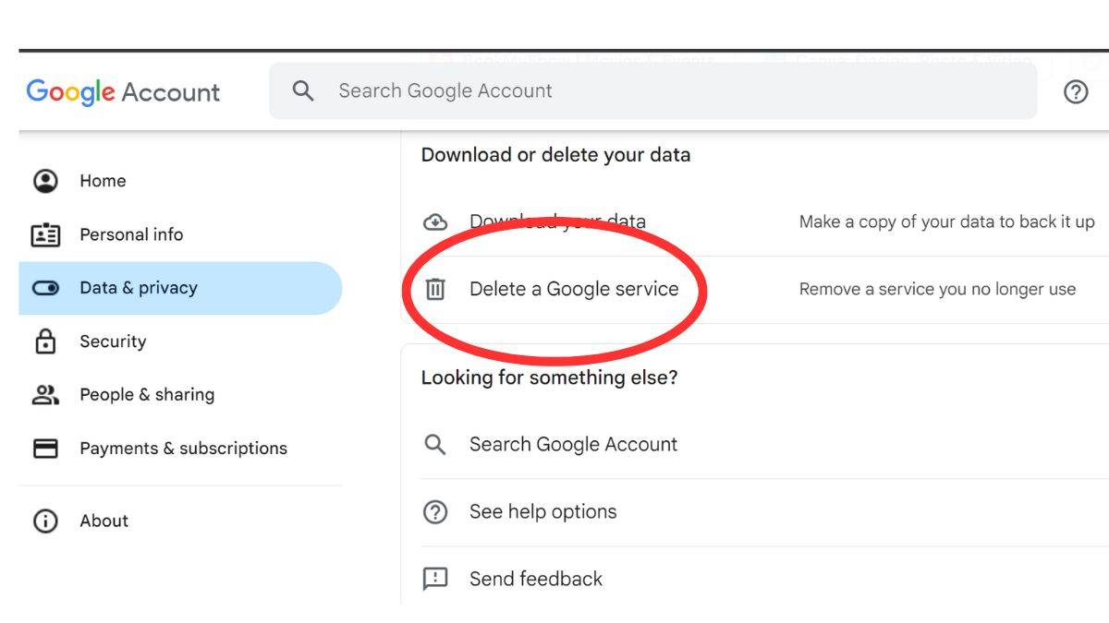The width and height of the screenshot is (1109, 623).
Task: Click the About info circle icon
Action: click(x=46, y=521)
